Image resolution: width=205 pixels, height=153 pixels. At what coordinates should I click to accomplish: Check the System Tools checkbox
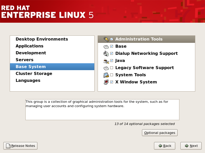[111, 75]
